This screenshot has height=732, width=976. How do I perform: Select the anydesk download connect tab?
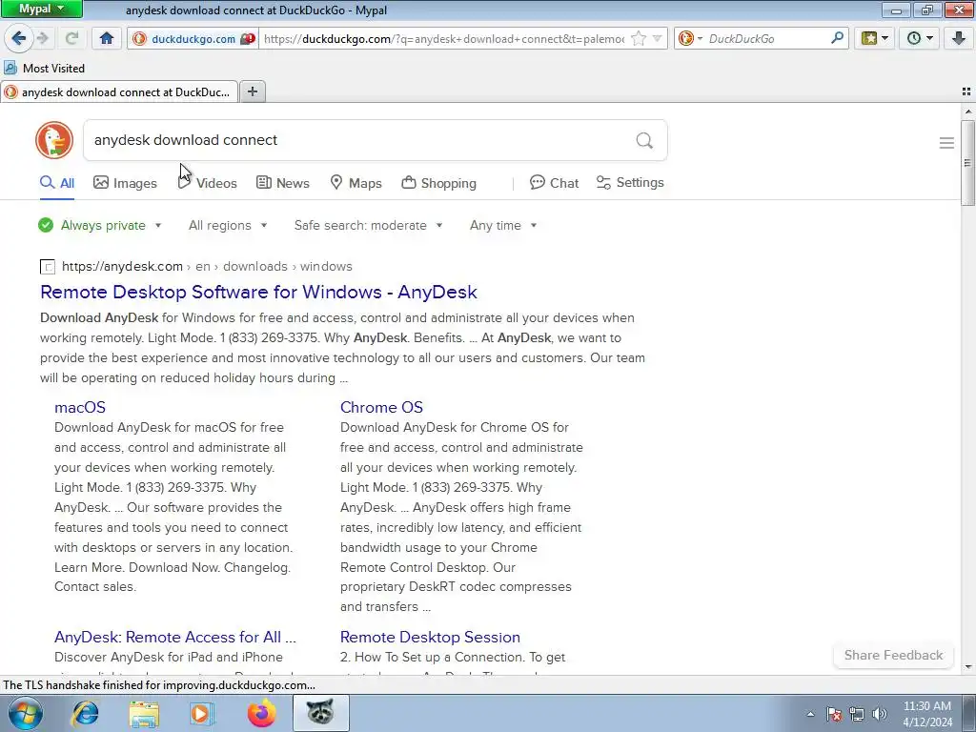(x=119, y=92)
